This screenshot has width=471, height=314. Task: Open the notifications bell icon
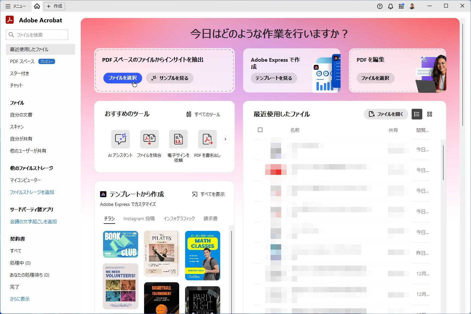coord(390,6)
